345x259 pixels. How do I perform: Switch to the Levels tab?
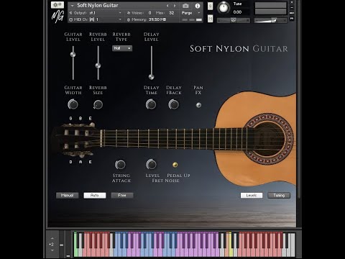click(x=252, y=196)
